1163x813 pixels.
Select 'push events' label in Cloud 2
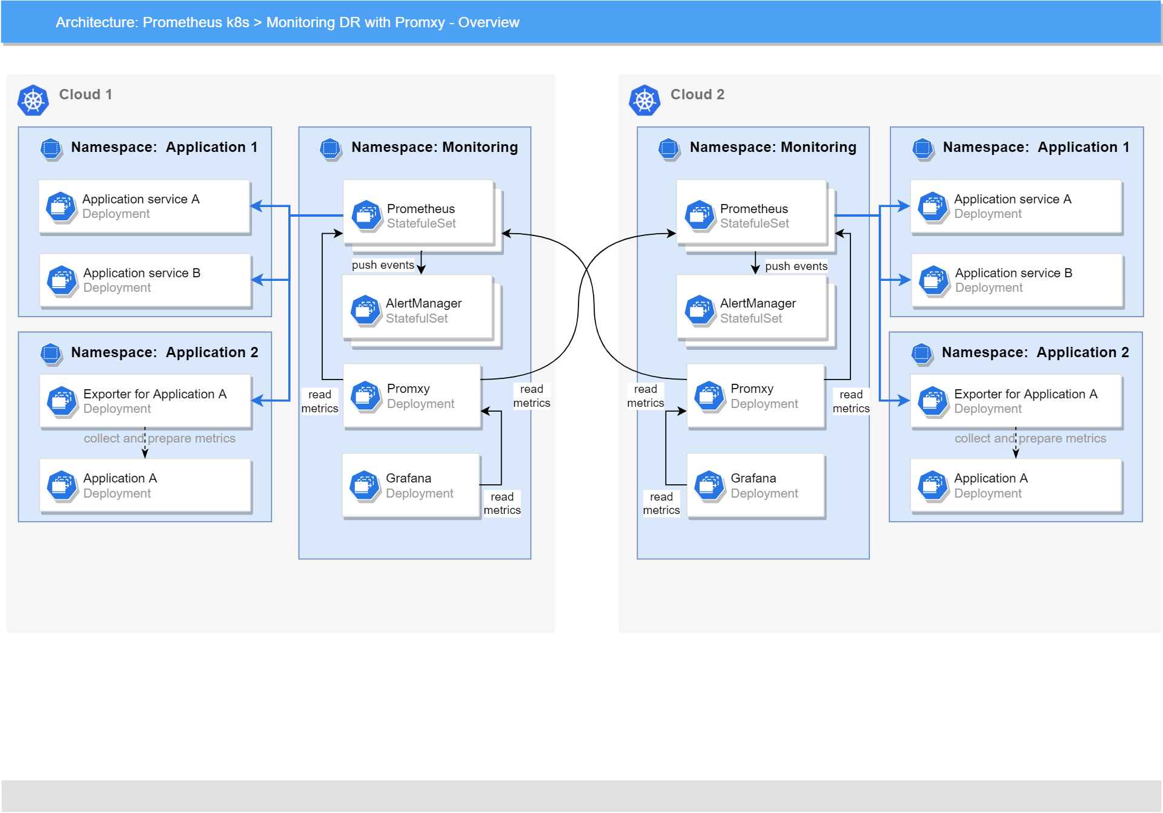click(796, 266)
